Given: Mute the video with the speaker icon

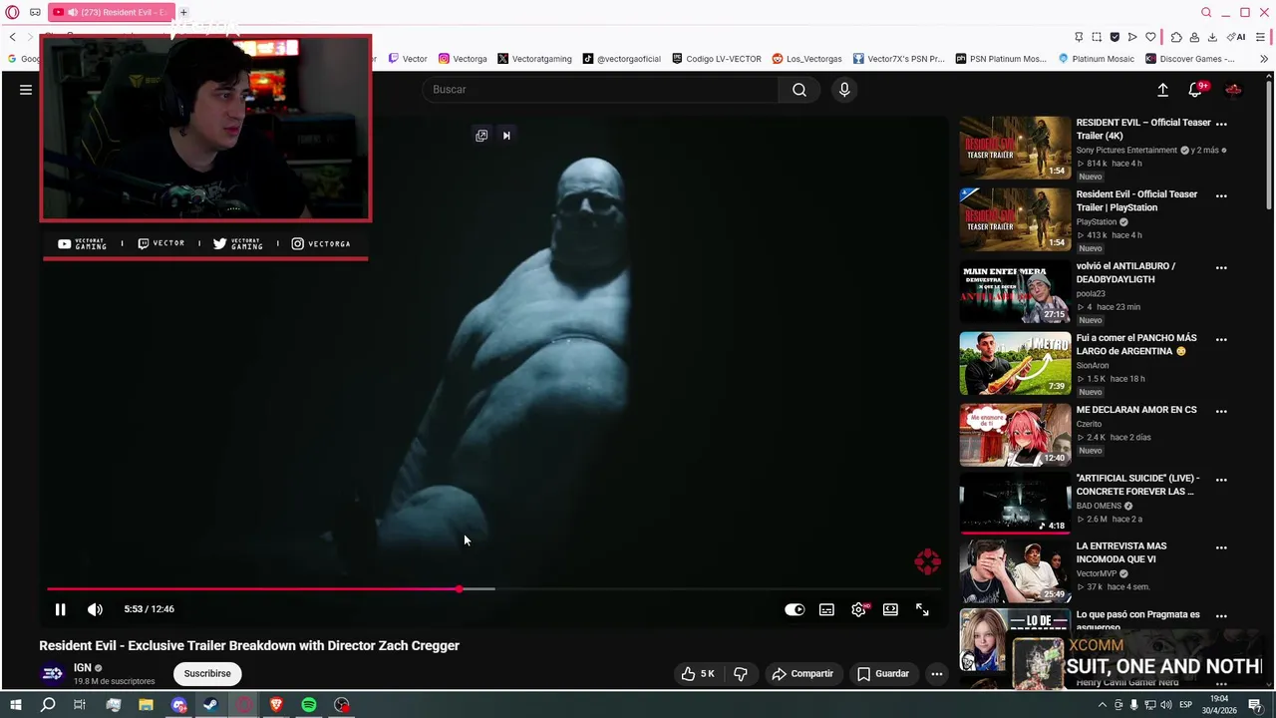Looking at the screenshot, I should coord(95,609).
